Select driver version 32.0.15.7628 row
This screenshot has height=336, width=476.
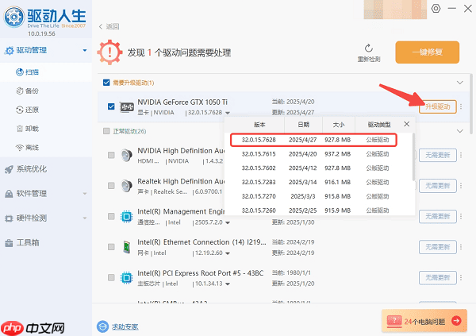click(x=313, y=140)
